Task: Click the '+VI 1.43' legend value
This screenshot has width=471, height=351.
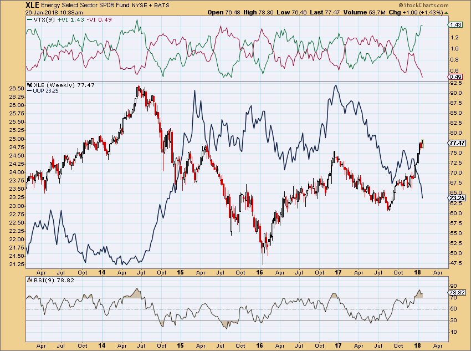Action: [70, 19]
